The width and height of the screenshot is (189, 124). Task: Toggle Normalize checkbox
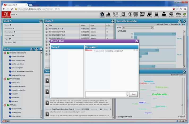point(180,24)
